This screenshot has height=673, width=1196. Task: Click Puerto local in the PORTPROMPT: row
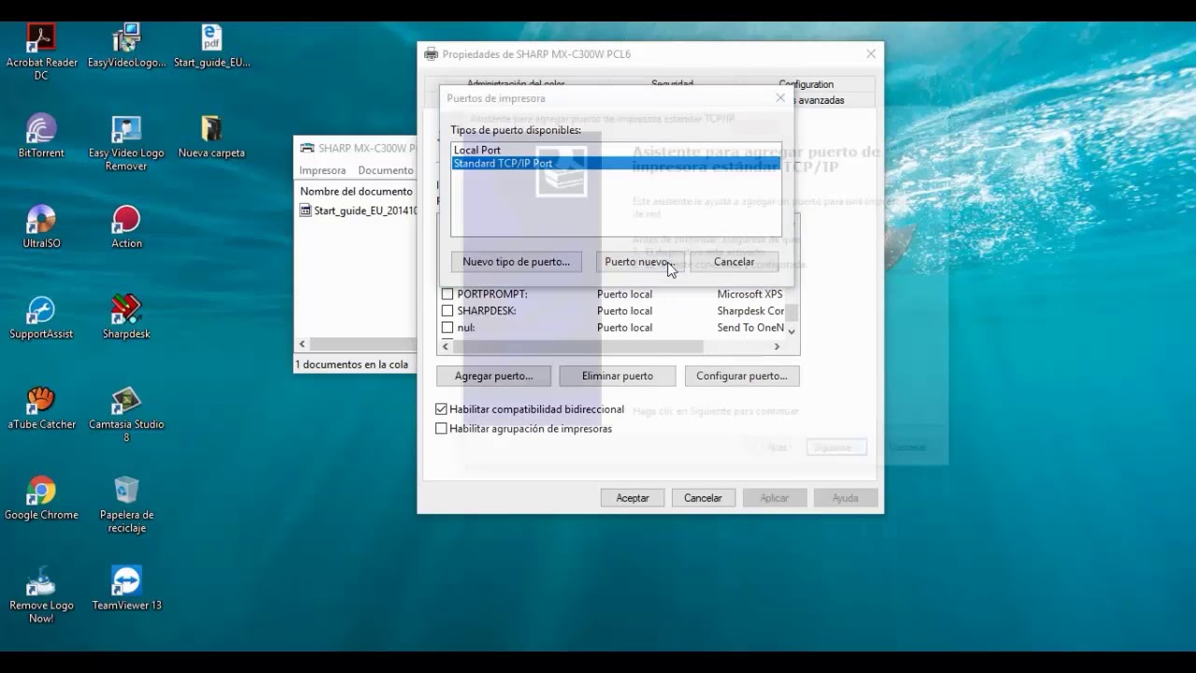coord(625,294)
